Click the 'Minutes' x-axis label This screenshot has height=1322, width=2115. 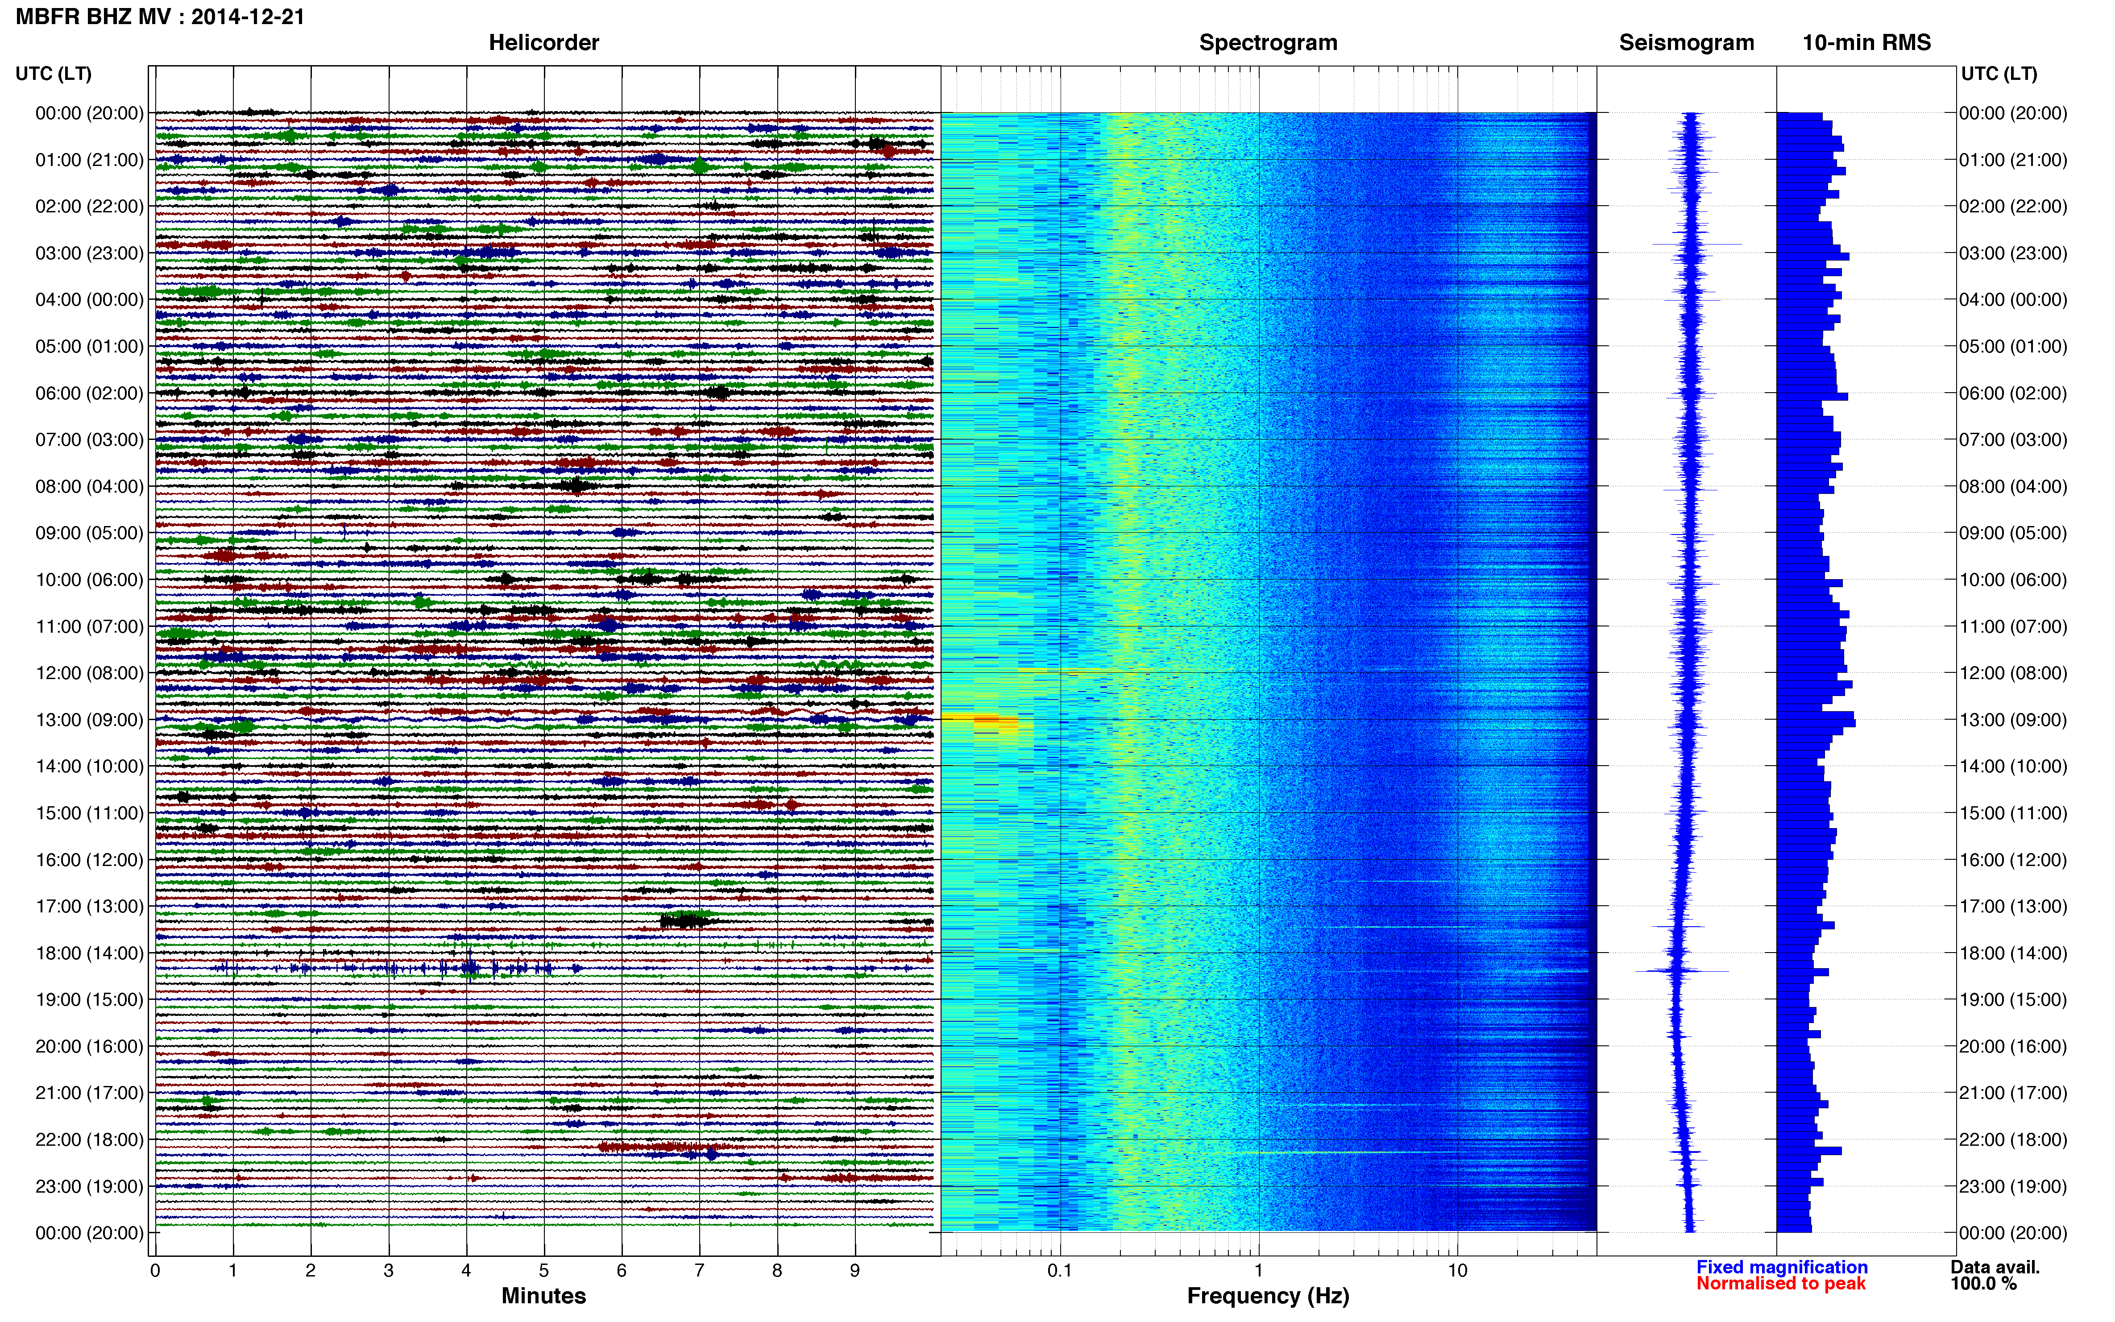pyautogui.click(x=544, y=1296)
